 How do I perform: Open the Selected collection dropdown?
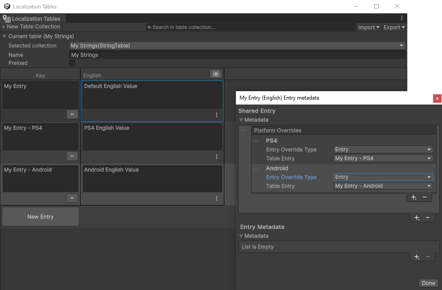point(237,46)
